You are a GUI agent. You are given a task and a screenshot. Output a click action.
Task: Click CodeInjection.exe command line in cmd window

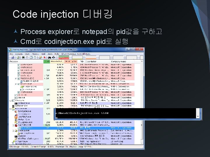tap(82, 113)
